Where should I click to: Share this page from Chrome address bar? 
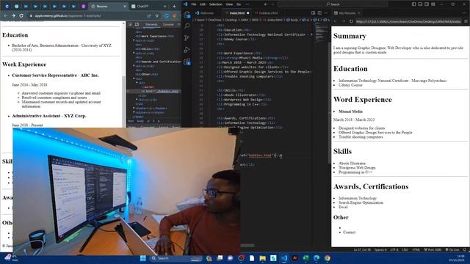pyautogui.click(x=149, y=15)
